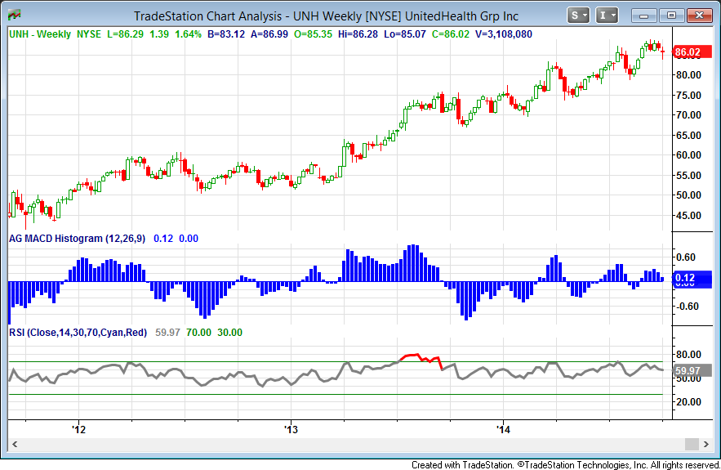Open the S symbol-link dropdown button

click(x=578, y=16)
